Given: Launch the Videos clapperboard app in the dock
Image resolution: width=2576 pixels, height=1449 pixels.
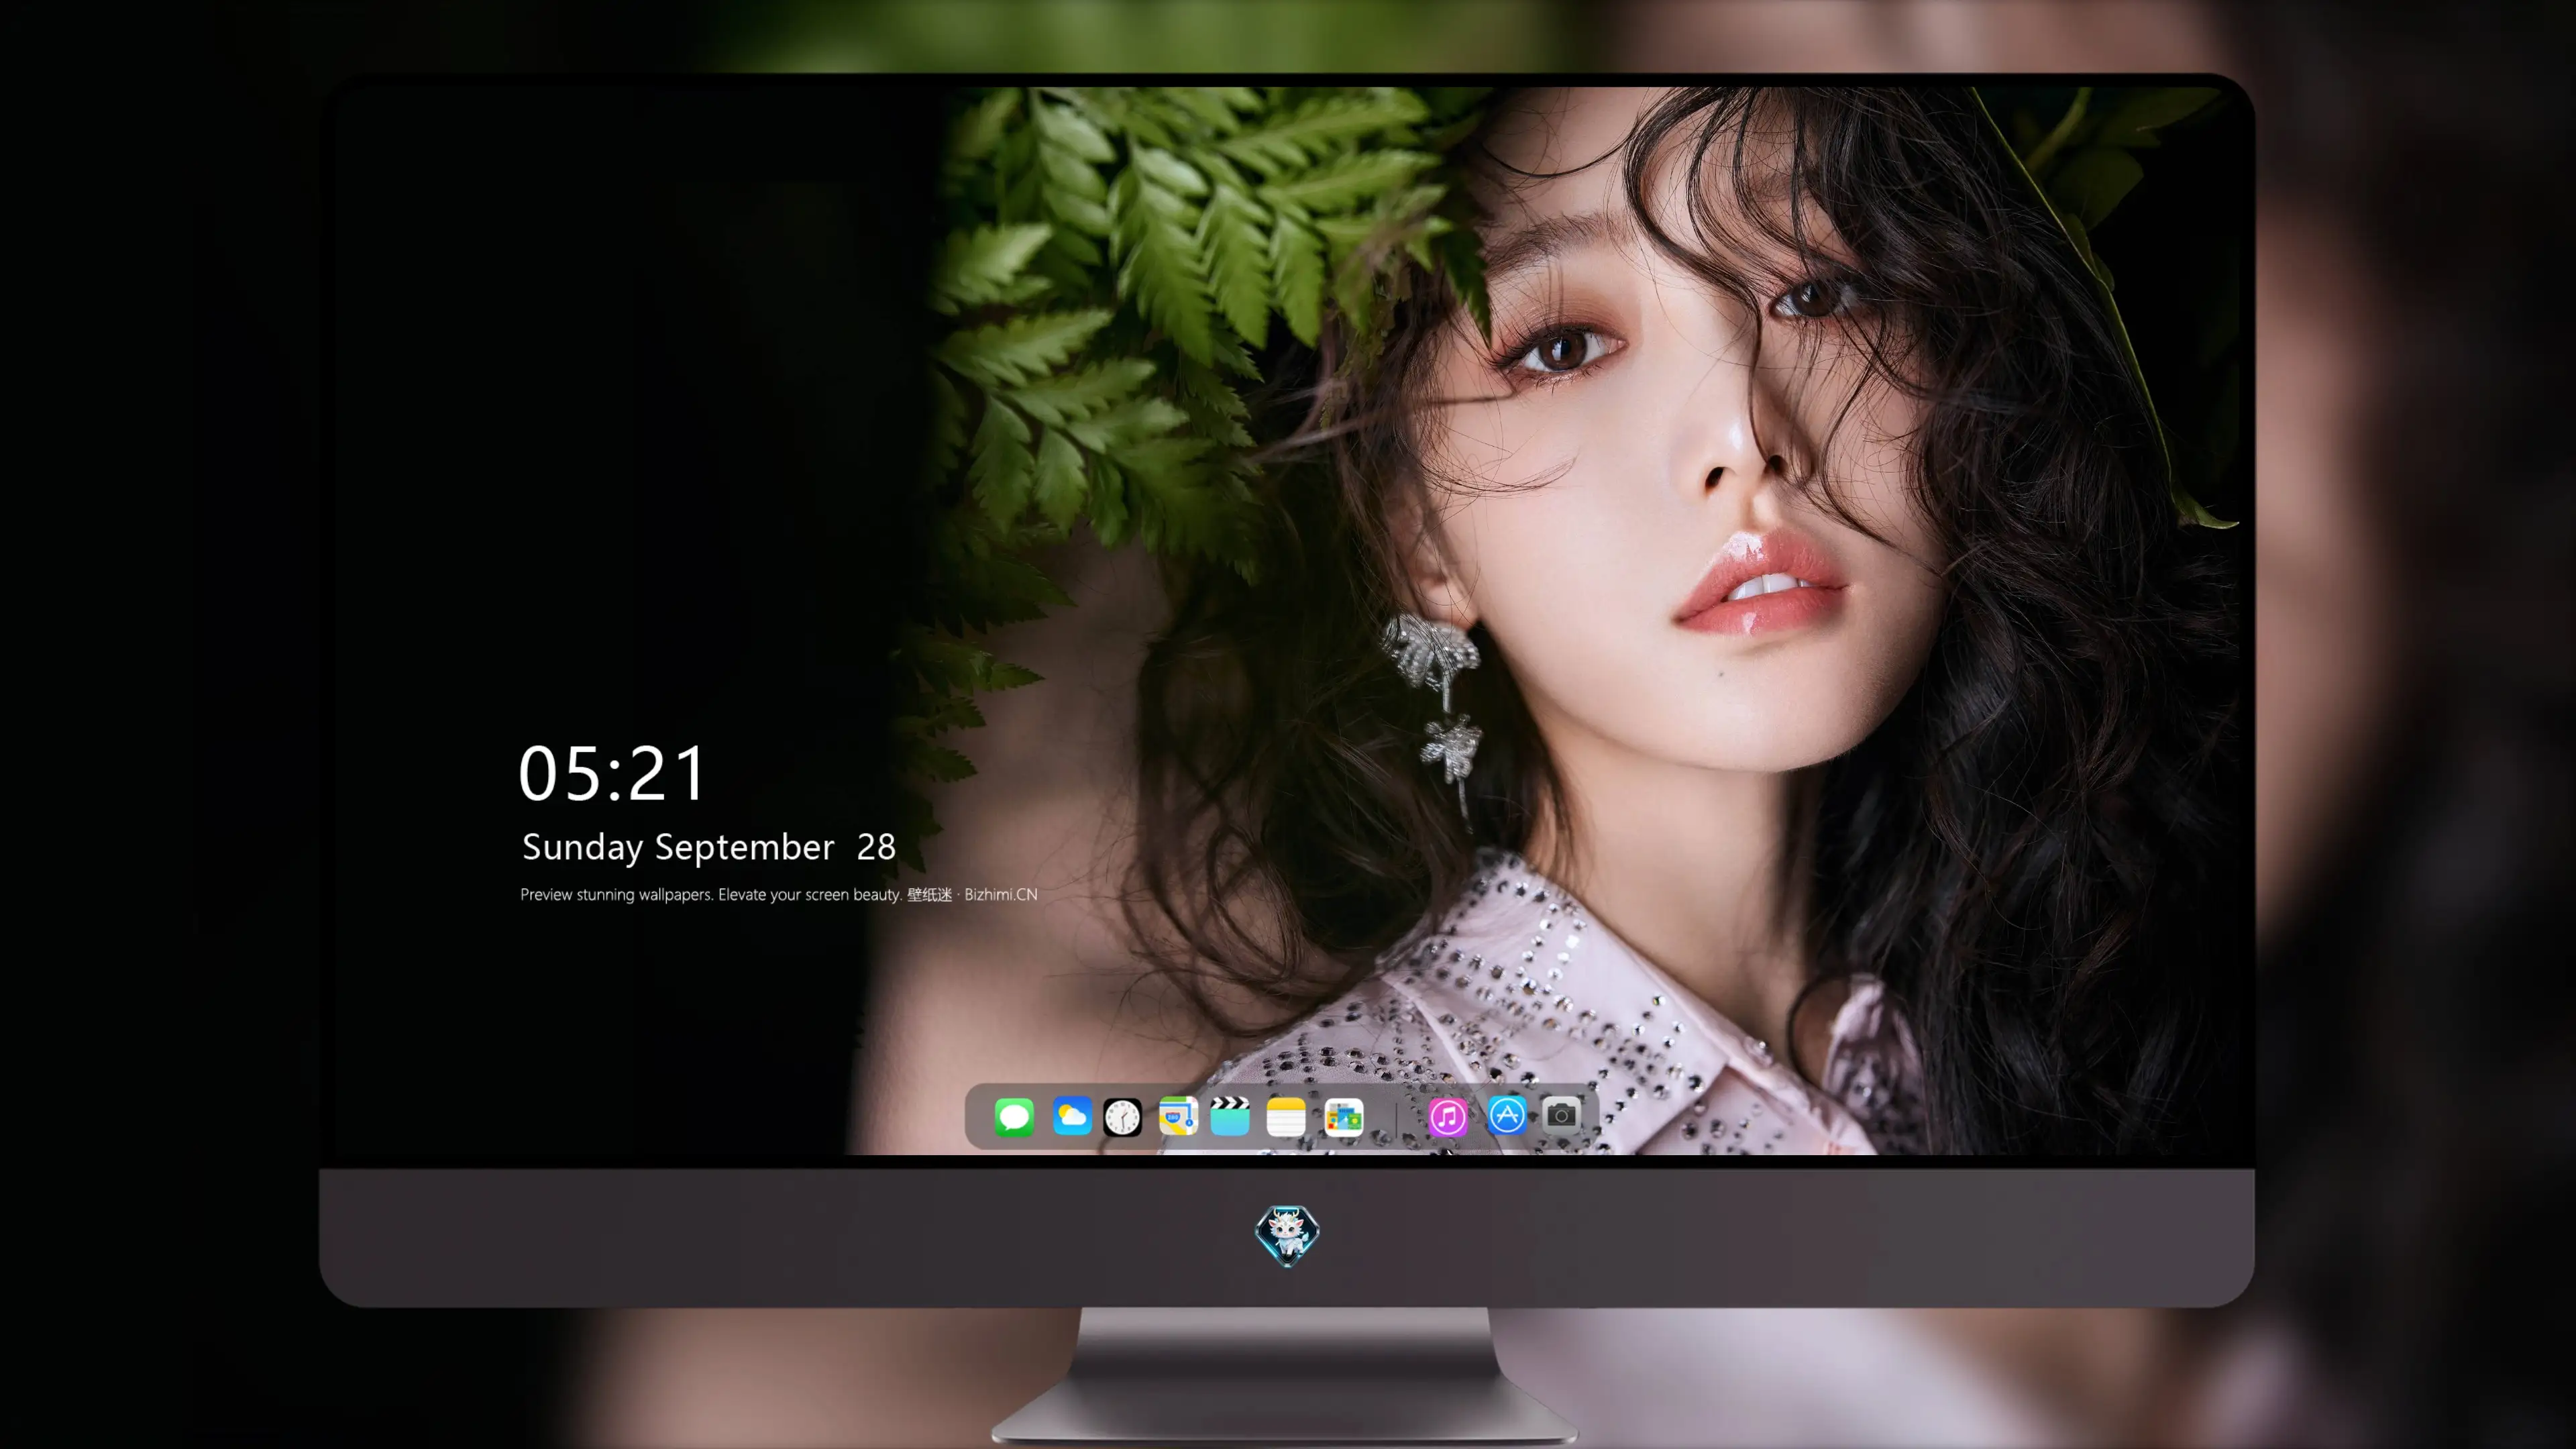Looking at the screenshot, I should coord(1230,1116).
